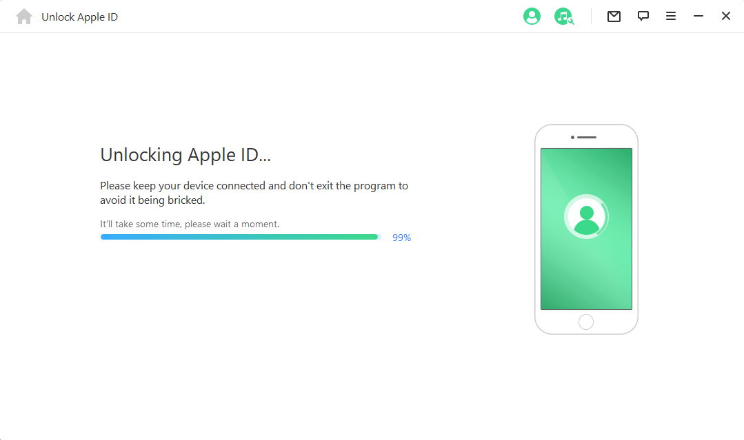Click the avatar icon on the phone illustration
Screen dimensions: 744x440
pyautogui.click(x=586, y=216)
